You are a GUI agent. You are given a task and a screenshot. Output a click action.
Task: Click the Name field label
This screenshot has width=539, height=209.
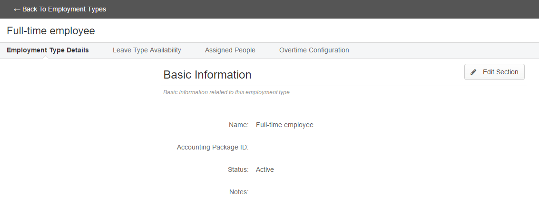238,125
